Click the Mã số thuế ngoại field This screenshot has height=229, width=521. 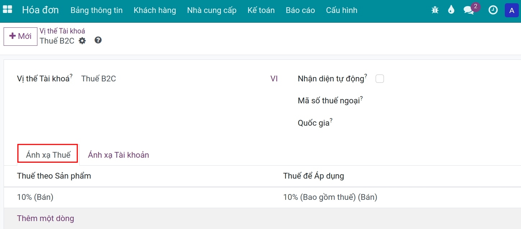(x=432, y=101)
